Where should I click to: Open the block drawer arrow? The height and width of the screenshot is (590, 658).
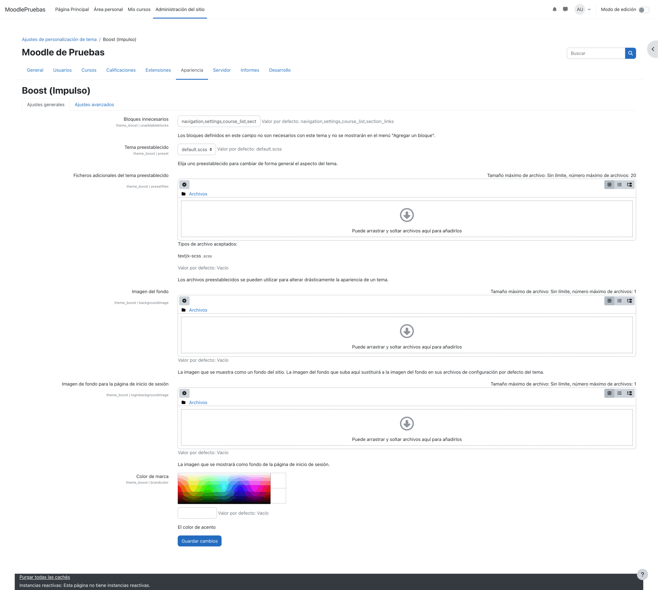pos(653,49)
